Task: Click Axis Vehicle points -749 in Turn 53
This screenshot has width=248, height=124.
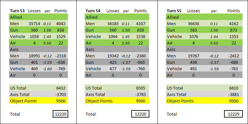Action: point(60,69)
